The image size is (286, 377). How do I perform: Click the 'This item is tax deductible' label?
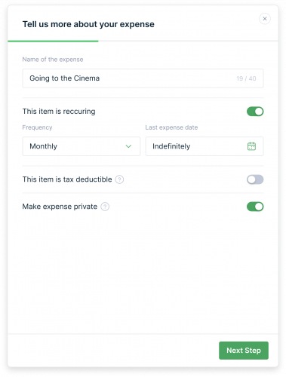[67, 179]
